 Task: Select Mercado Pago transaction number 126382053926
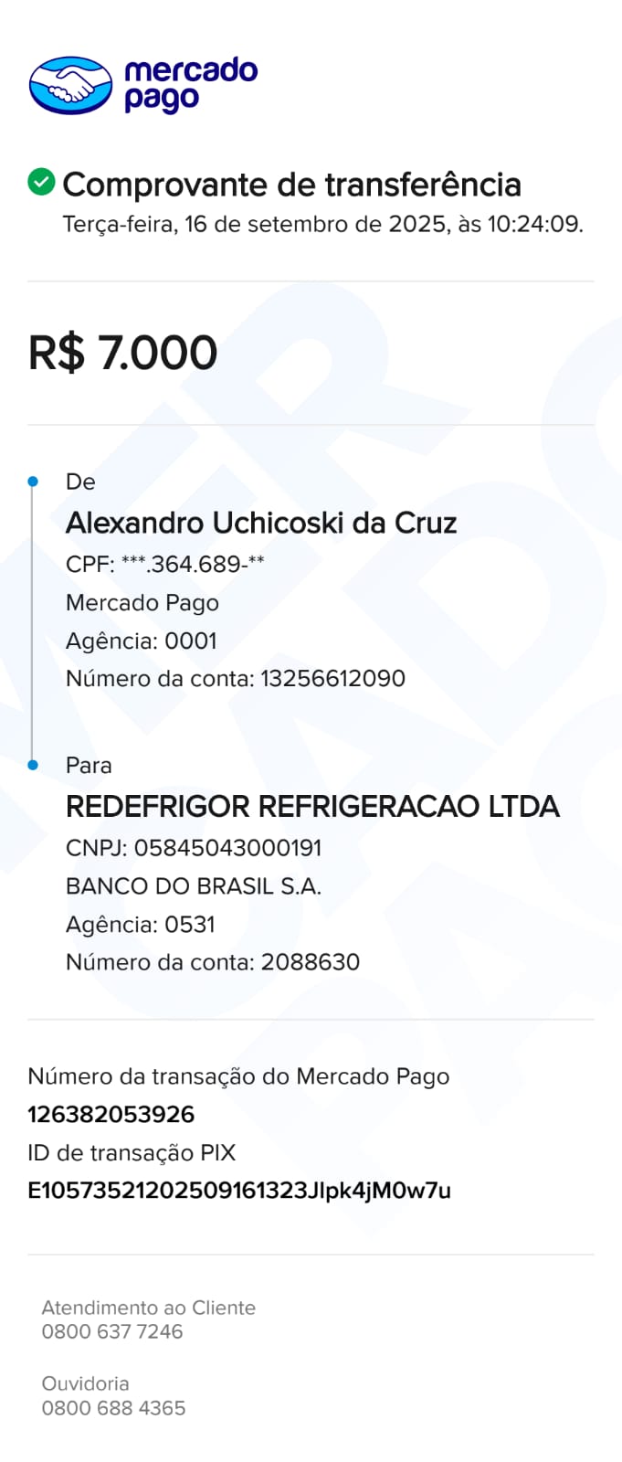[x=111, y=1115]
